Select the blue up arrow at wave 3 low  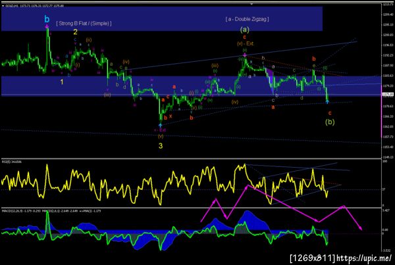click(160, 125)
